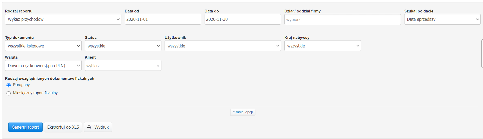Select Miesięczny raport fiskalny radio option

(9, 93)
